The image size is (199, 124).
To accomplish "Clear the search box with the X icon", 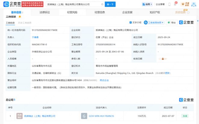I will 102,4.
